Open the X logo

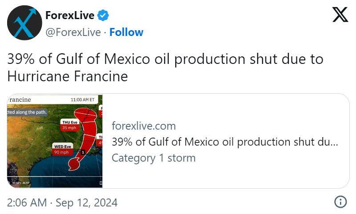point(340,15)
